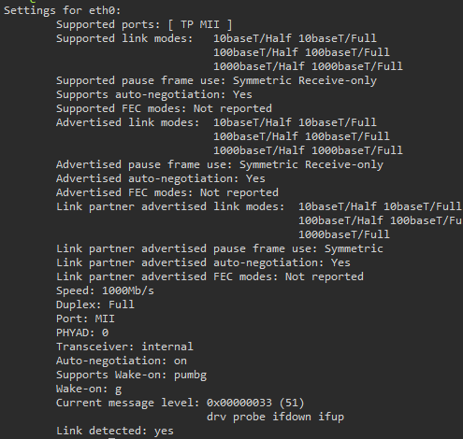Click 'Supported pause frame use' line
This screenshot has width=463, height=439.
(216, 80)
